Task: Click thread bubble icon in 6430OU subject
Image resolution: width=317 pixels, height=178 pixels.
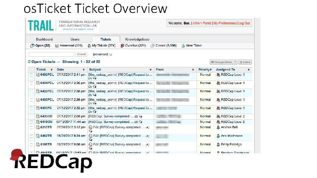Action: coord(141,116)
